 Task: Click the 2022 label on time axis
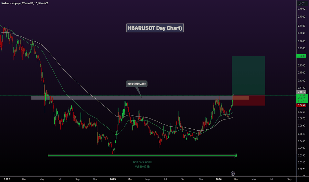pyautogui.click(x=7, y=179)
